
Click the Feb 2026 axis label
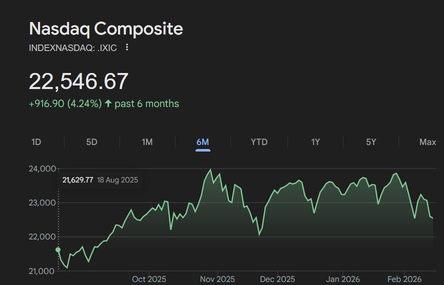(405, 279)
